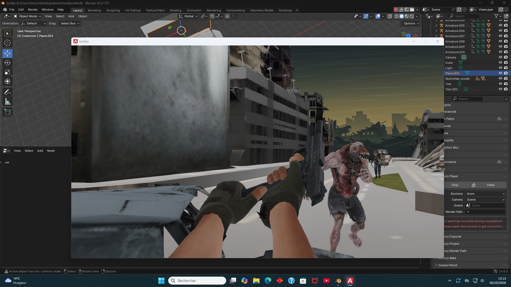Open File Explorer from the taskbar
Image resolution: width=511 pixels, height=287 pixels.
(x=256, y=281)
